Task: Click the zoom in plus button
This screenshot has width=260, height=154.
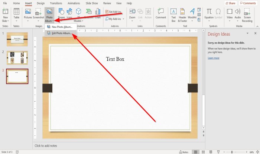Action: (x=247, y=152)
